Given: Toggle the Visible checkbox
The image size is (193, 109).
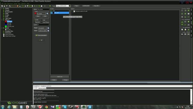Looking at the screenshot, I should click(x=34, y=20).
